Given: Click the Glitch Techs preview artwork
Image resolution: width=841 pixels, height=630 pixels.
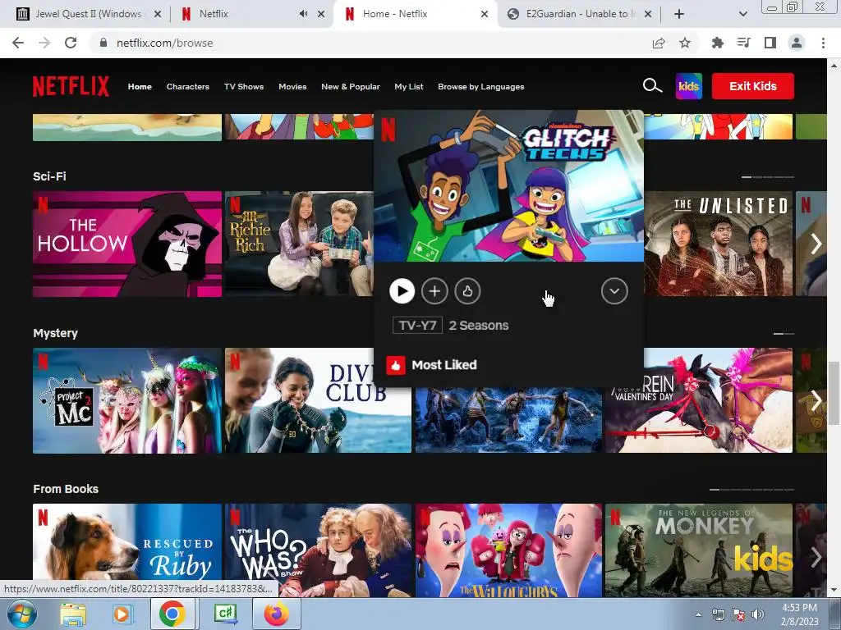Looking at the screenshot, I should [x=508, y=186].
